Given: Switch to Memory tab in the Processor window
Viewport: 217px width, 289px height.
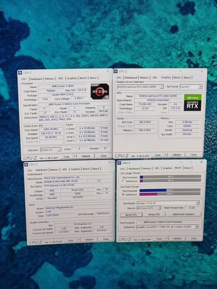Looking at the screenshot, I should coord(50,79).
